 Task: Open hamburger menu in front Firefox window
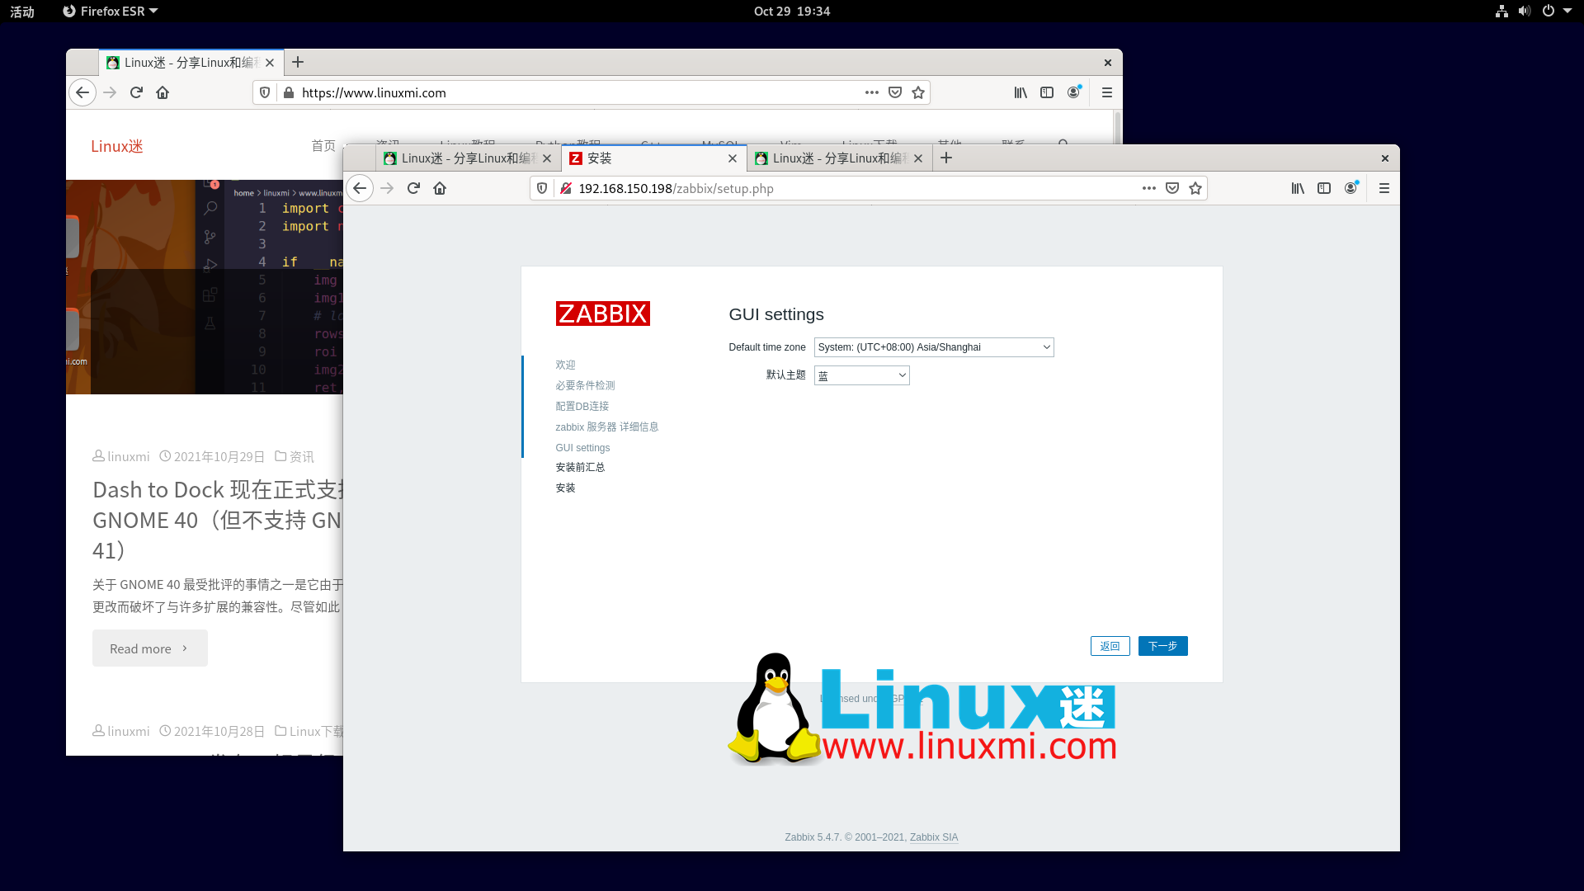[x=1384, y=188]
